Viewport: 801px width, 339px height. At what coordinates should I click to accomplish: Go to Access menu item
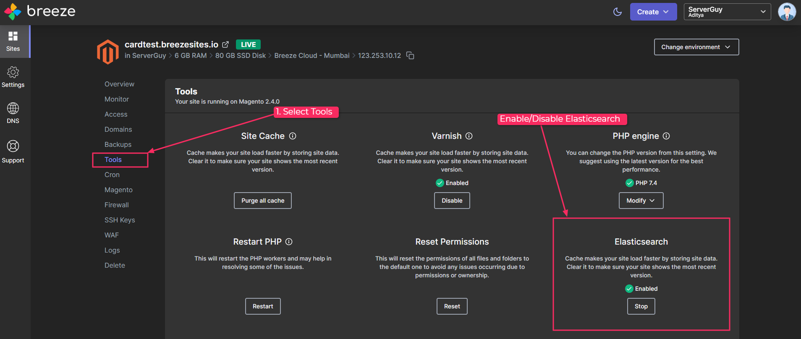[116, 114]
